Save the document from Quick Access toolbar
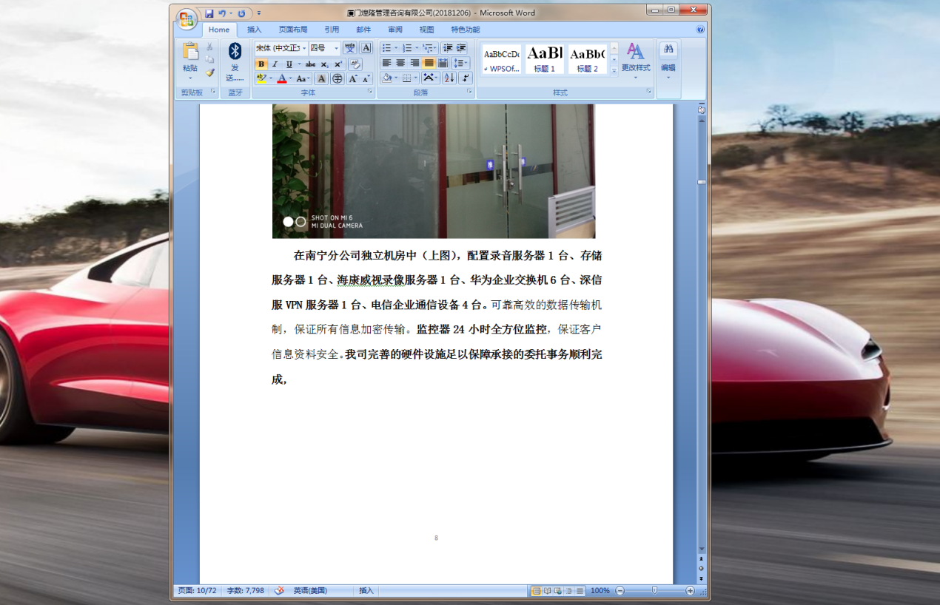This screenshot has height=605, width=940. [209, 13]
